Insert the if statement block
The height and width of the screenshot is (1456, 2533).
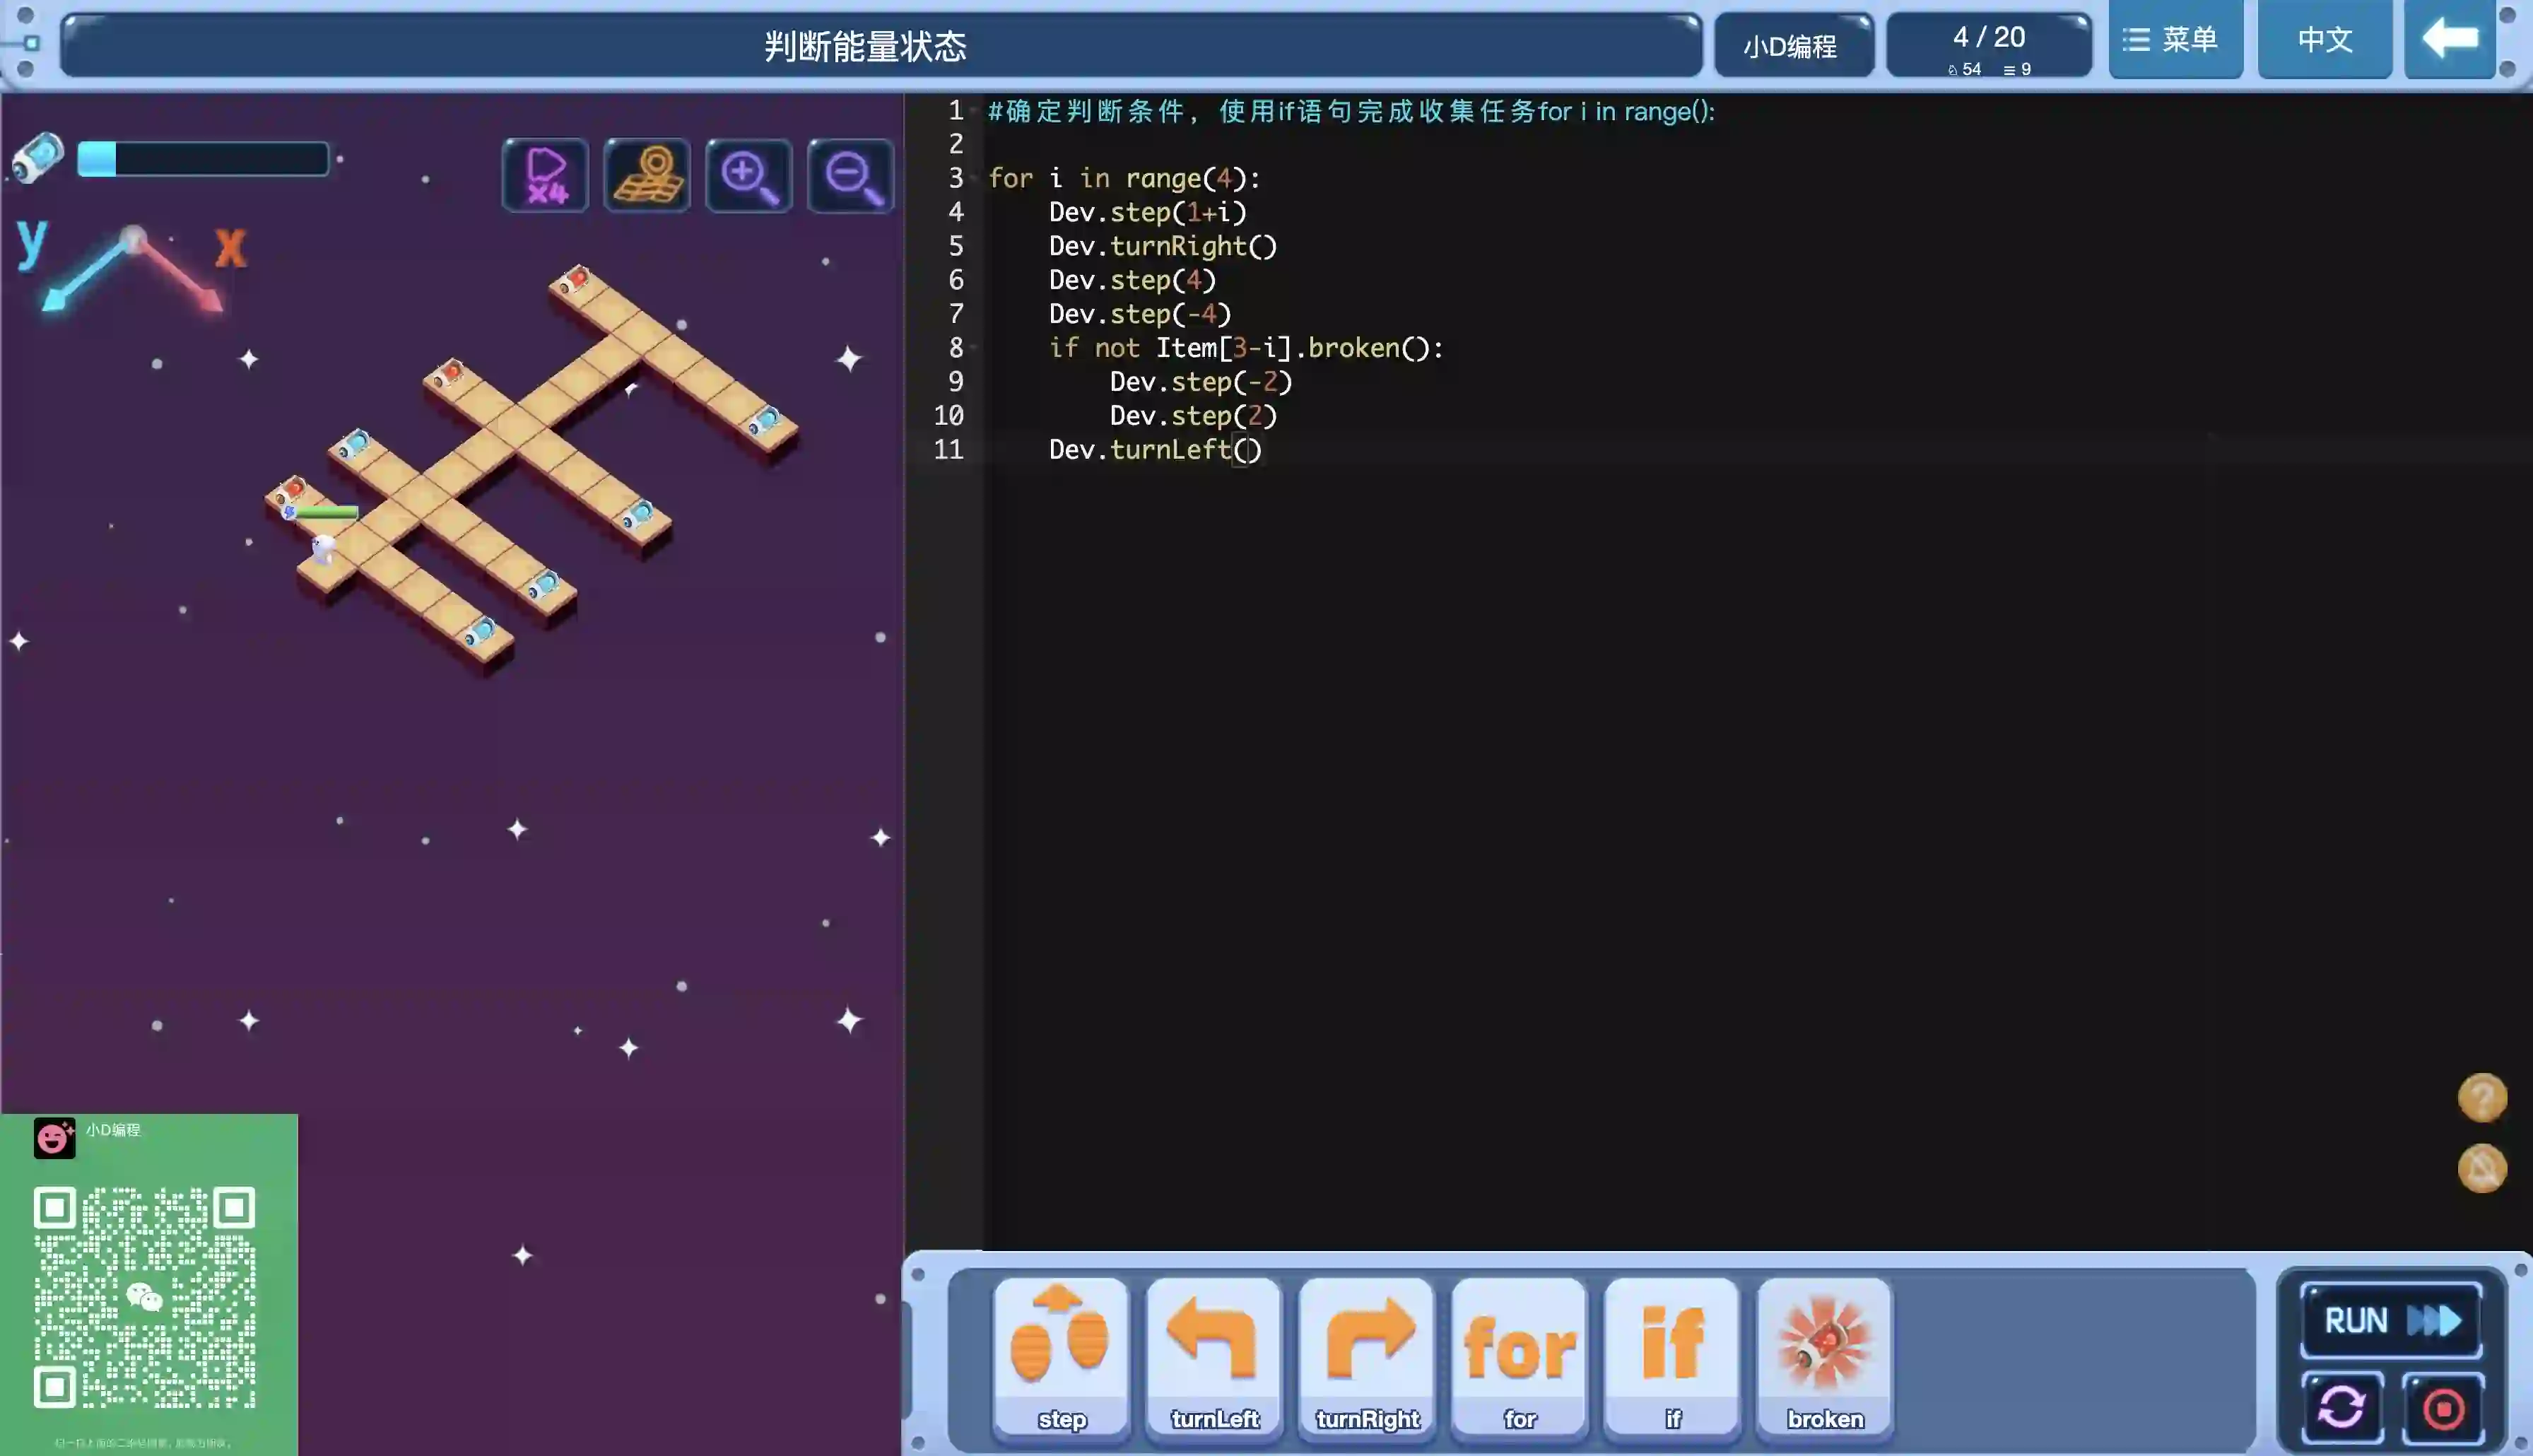click(1672, 1356)
